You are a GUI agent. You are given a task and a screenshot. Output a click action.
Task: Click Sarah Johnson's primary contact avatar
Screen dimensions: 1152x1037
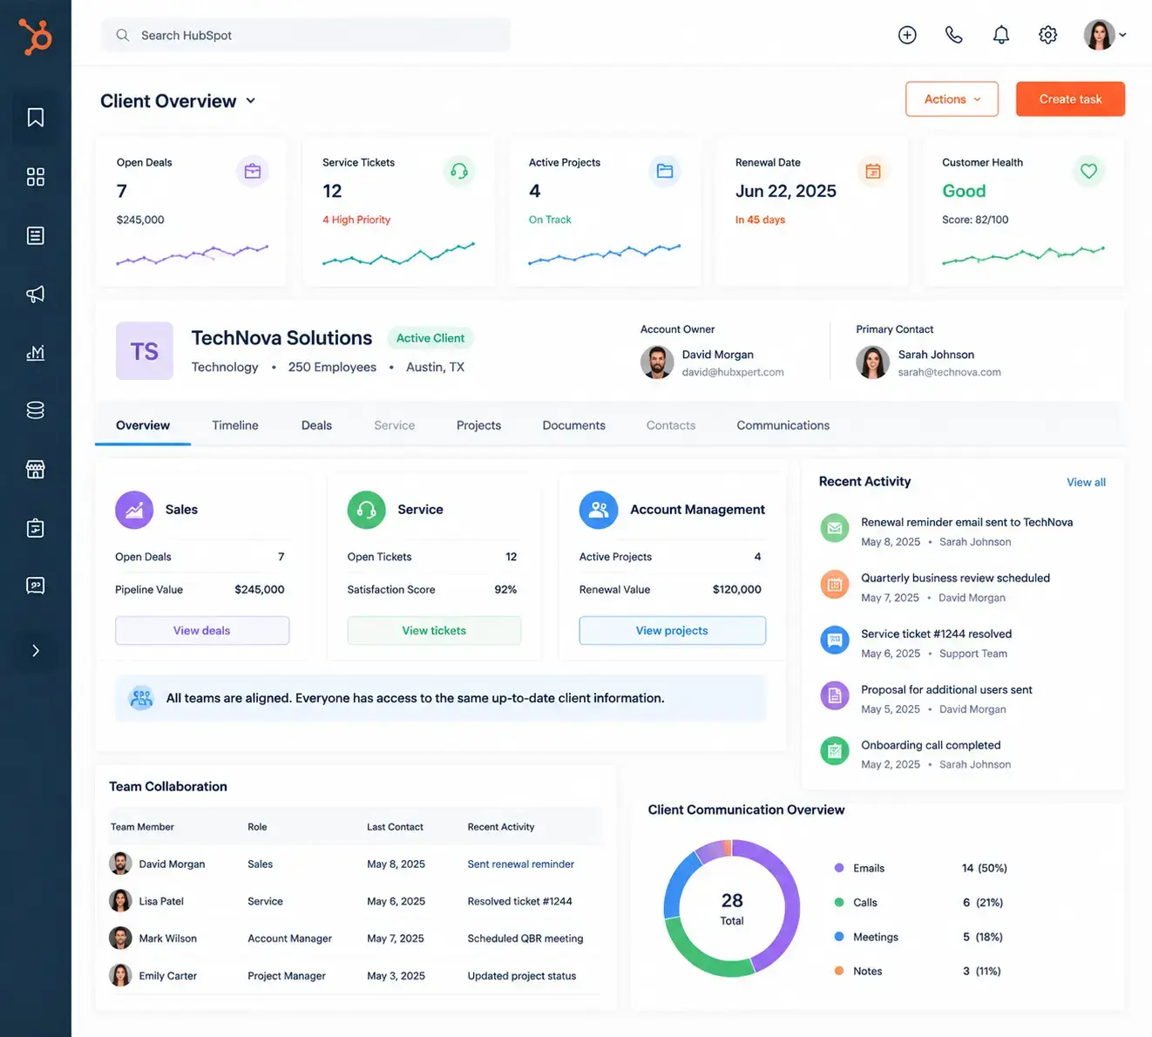[x=872, y=363]
